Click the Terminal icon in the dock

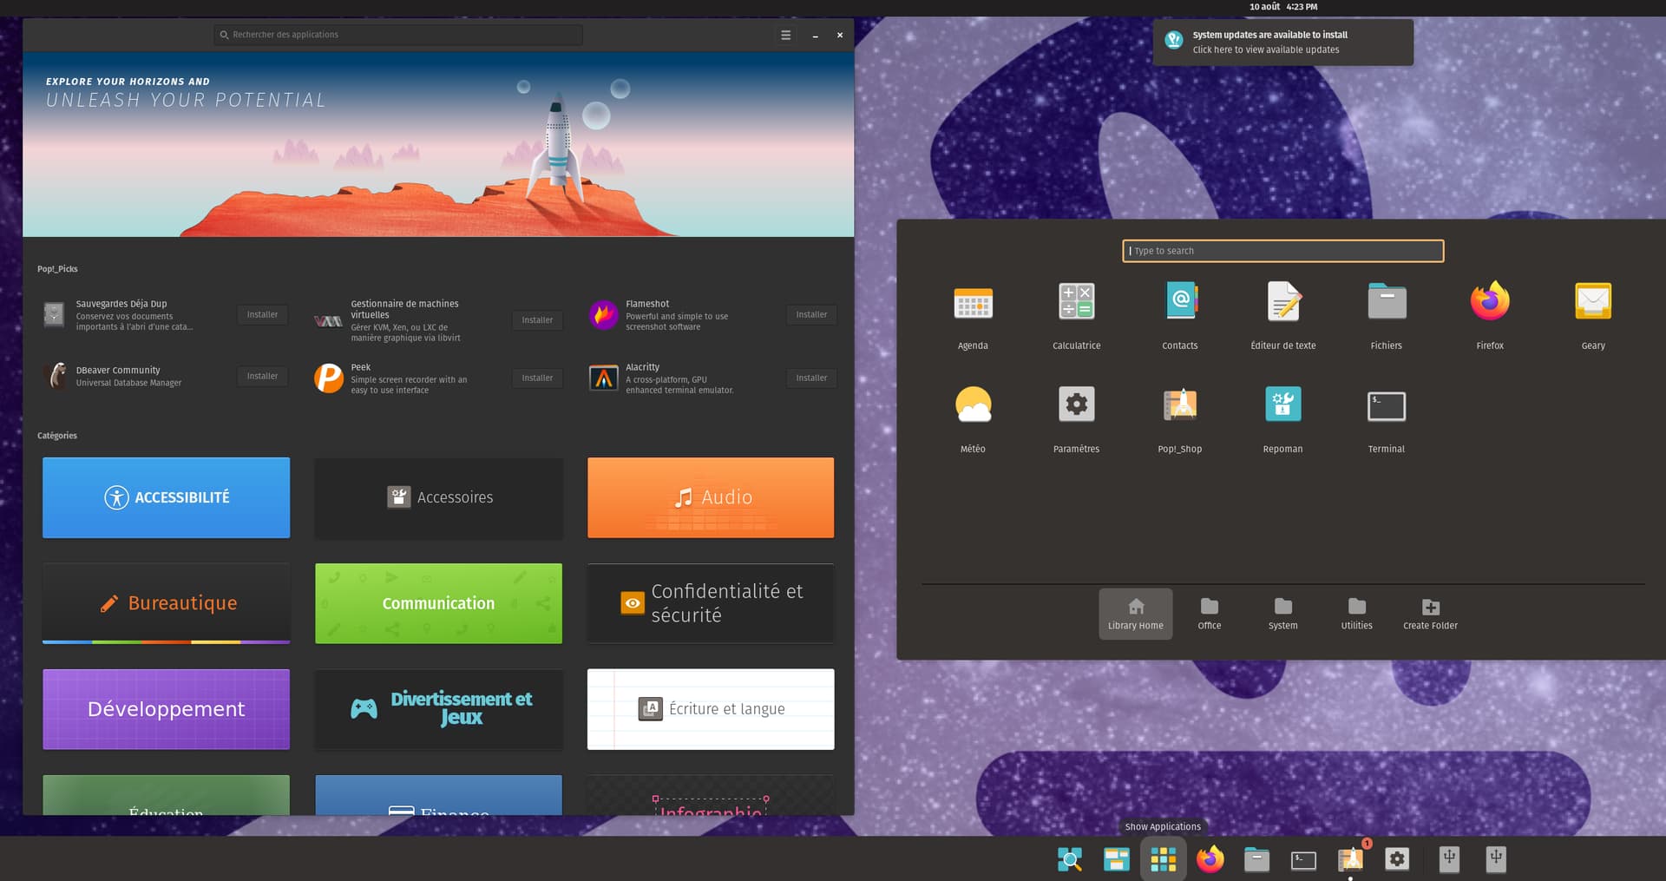1303,859
